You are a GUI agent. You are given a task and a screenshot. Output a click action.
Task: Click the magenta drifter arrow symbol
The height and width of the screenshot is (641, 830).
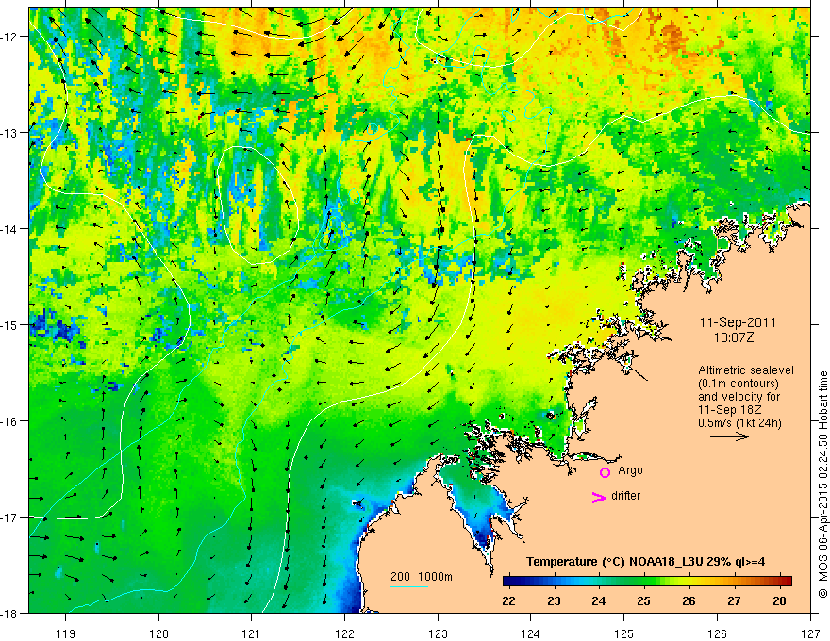[x=598, y=497]
